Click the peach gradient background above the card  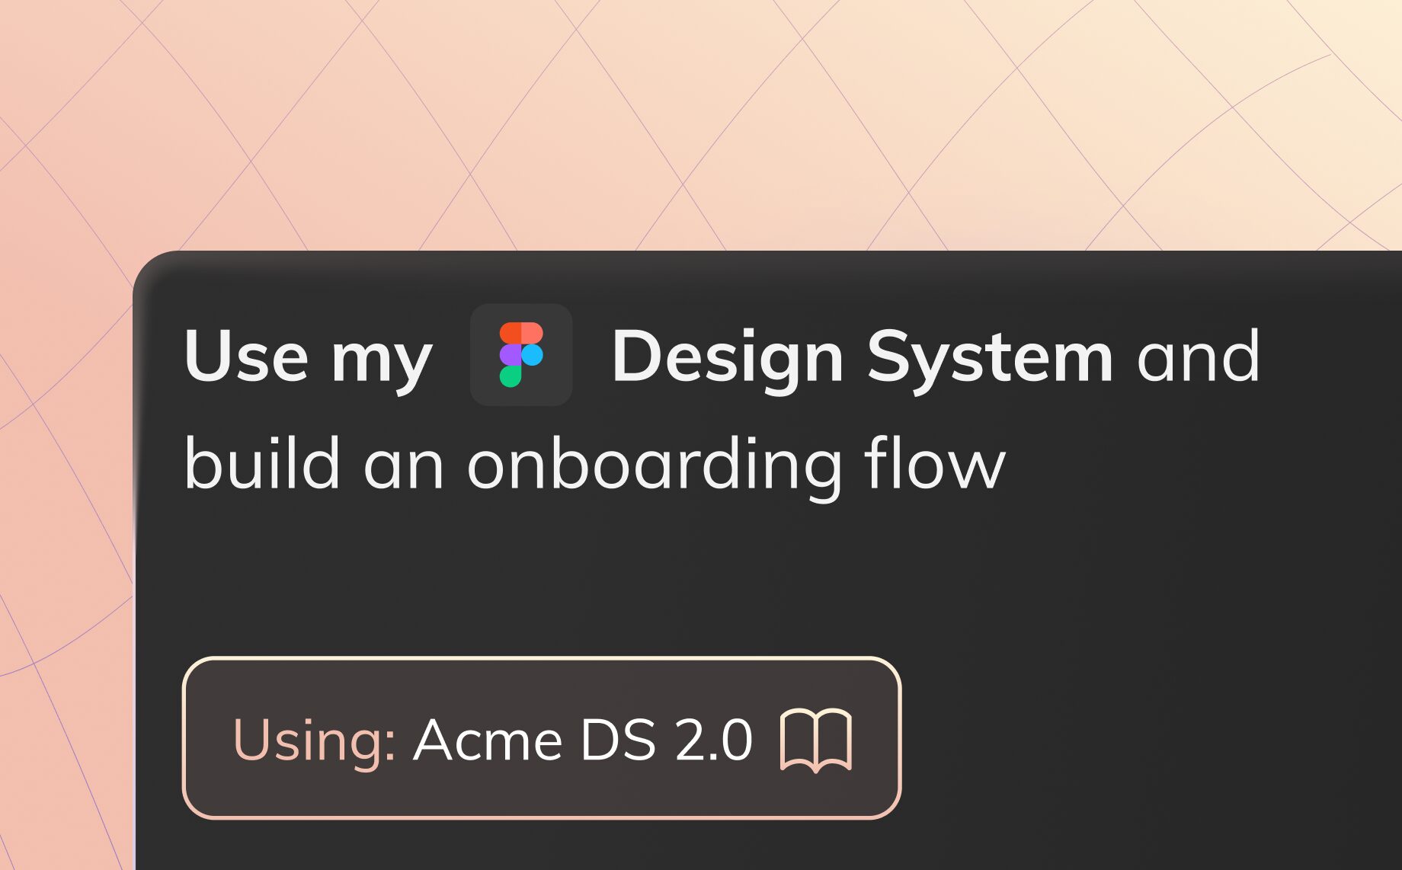686,114
